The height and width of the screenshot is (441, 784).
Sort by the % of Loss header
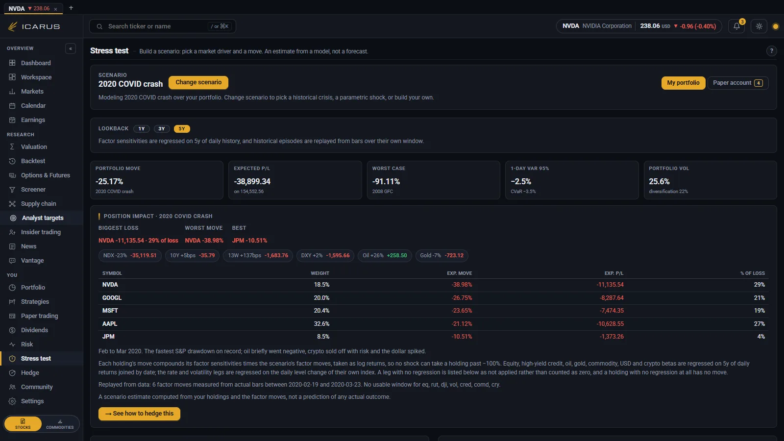753,273
